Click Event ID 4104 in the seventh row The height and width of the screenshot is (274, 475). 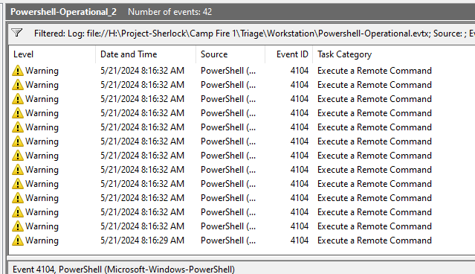[299, 156]
